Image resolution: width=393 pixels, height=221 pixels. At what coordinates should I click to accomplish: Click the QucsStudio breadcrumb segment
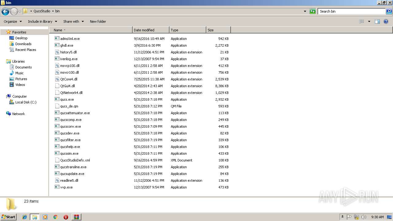point(42,11)
